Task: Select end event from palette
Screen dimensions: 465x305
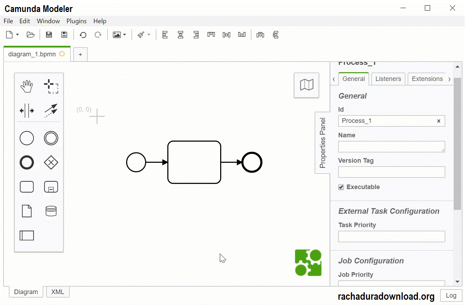Action: point(27,163)
